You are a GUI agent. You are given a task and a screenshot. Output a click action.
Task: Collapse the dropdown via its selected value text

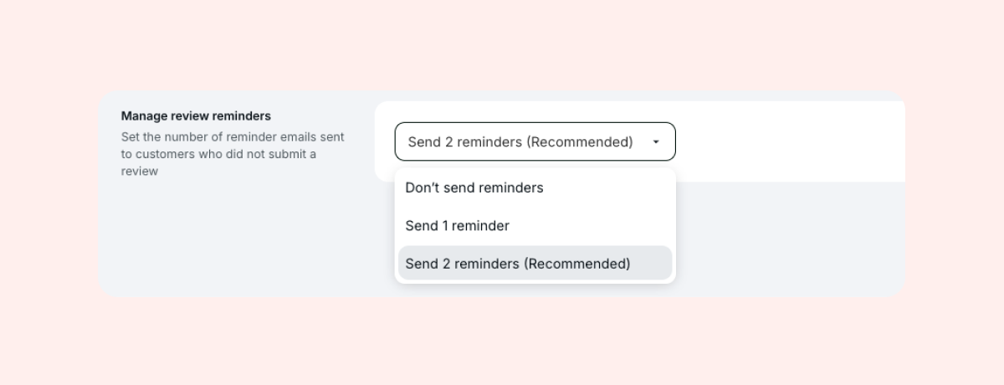(x=520, y=142)
